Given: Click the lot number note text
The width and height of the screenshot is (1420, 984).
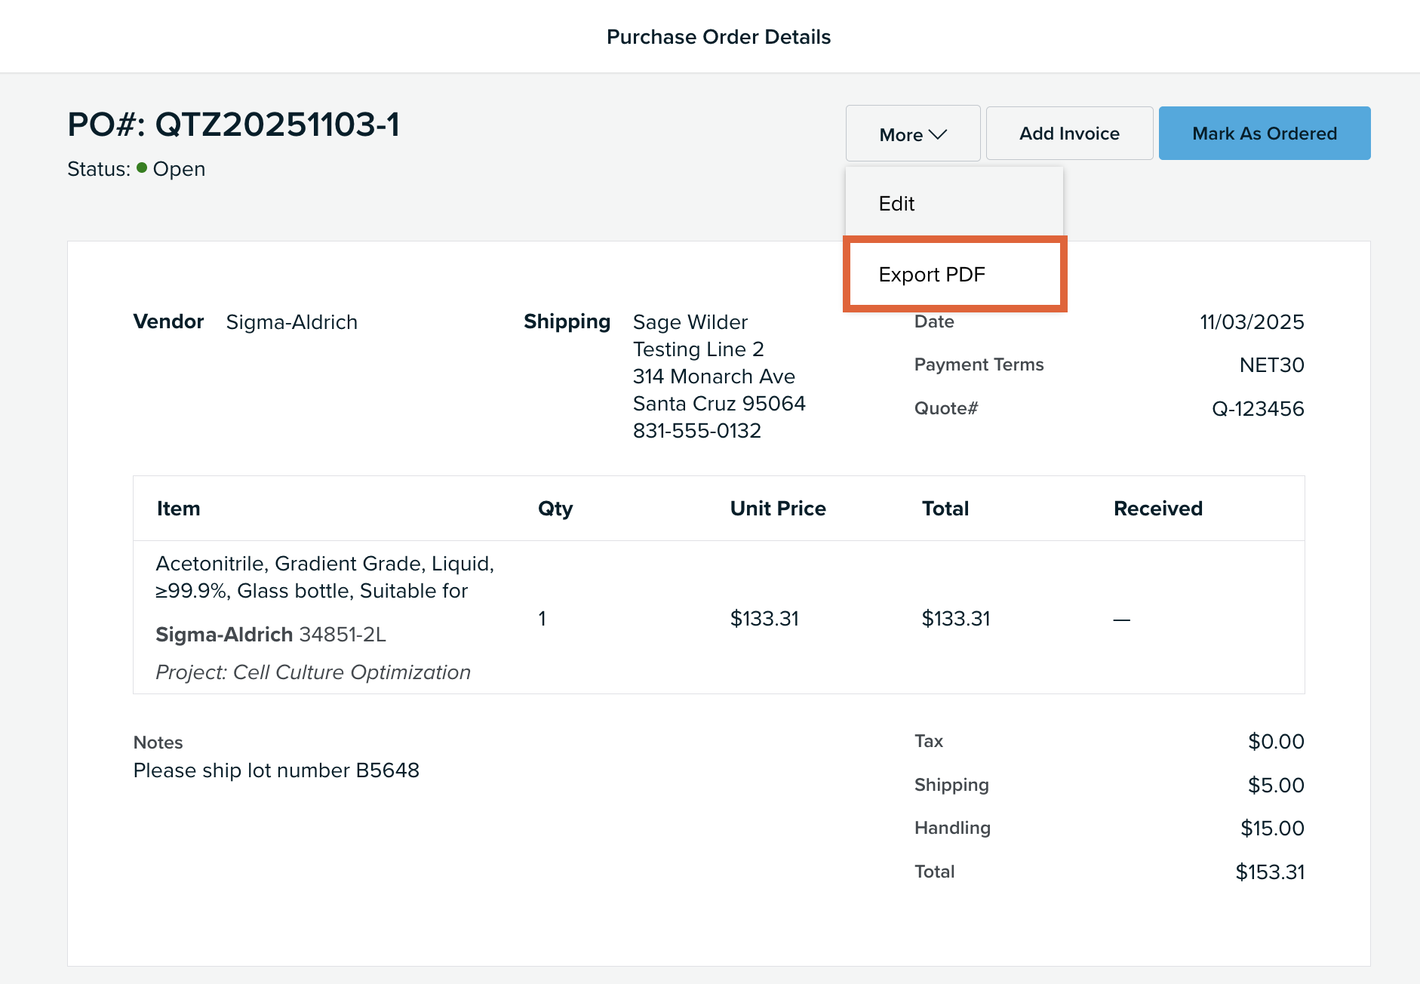Looking at the screenshot, I should [x=276, y=770].
